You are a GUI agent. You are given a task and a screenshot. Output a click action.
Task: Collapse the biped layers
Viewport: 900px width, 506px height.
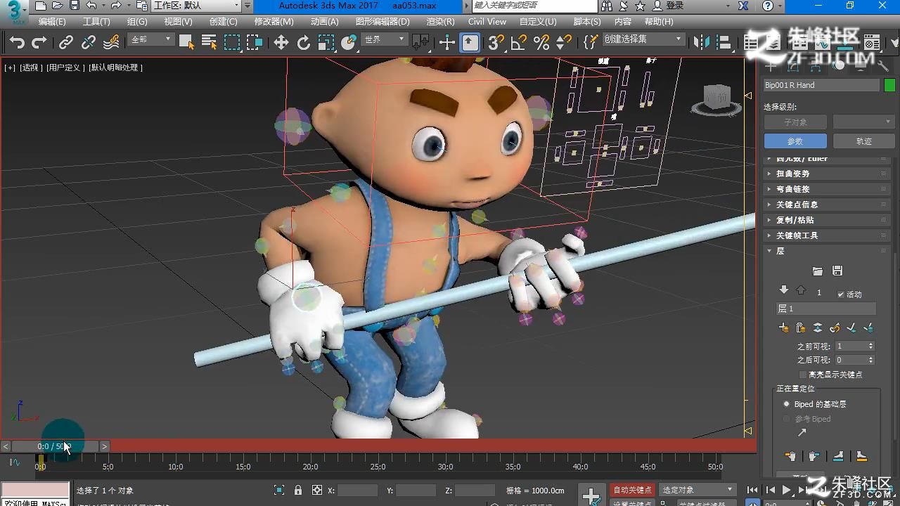pos(818,327)
